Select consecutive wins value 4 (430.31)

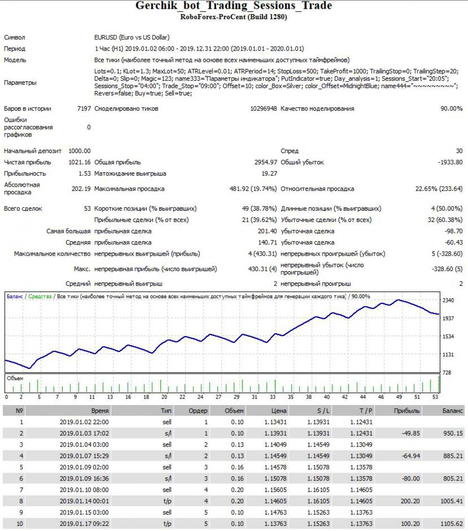[262, 254]
